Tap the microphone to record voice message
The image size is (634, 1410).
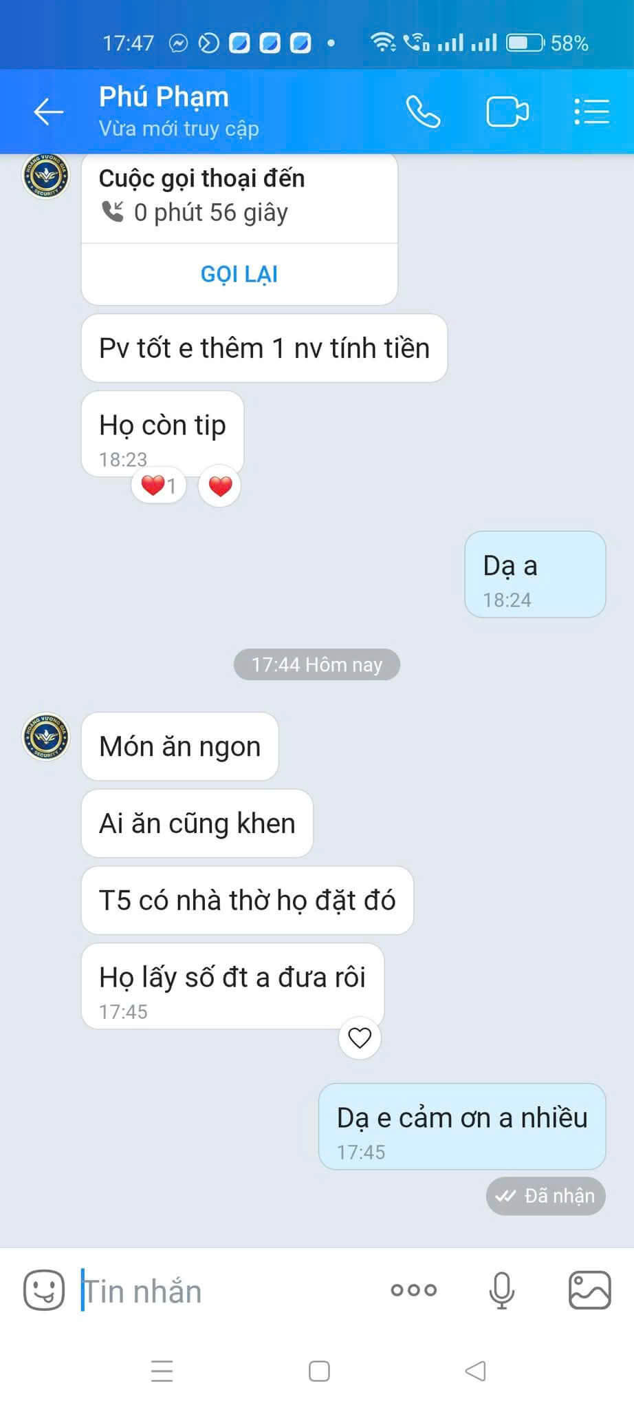502,1290
